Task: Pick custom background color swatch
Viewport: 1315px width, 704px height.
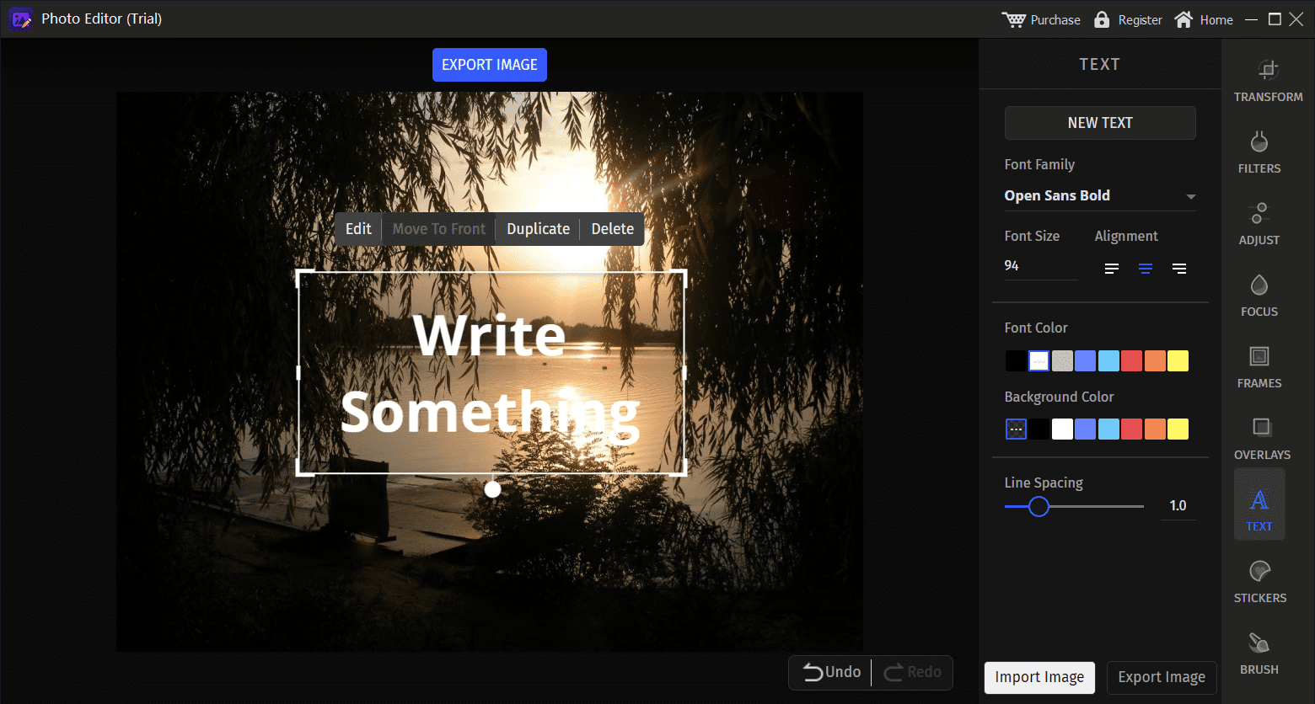Action: 1016,429
